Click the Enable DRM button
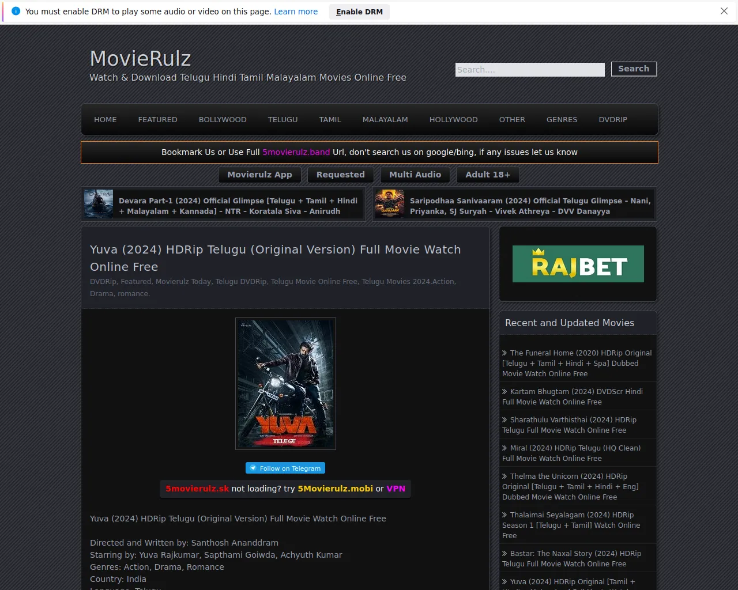Image resolution: width=738 pixels, height=590 pixels. point(359,12)
